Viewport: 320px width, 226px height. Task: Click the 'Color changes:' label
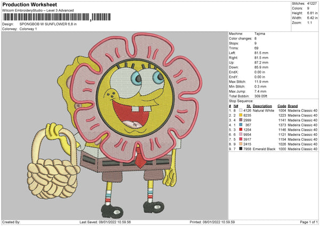coord(241,38)
